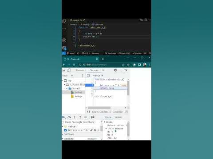Viewport: 213px width, 159px height.
Task: Collapse the SomeJS folder
Action: coord(67,88)
